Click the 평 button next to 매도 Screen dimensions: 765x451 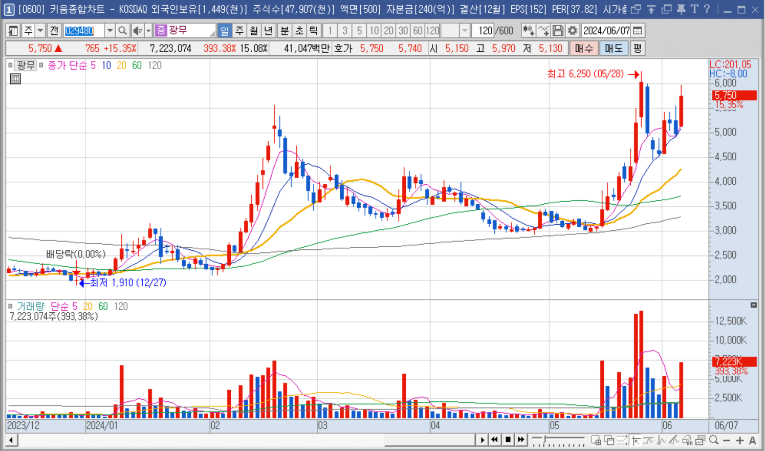[637, 48]
